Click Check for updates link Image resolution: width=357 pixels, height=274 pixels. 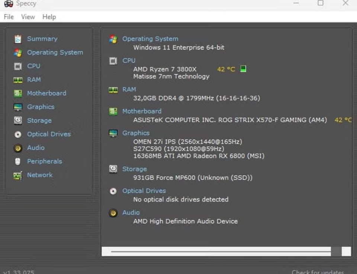pos(318,272)
